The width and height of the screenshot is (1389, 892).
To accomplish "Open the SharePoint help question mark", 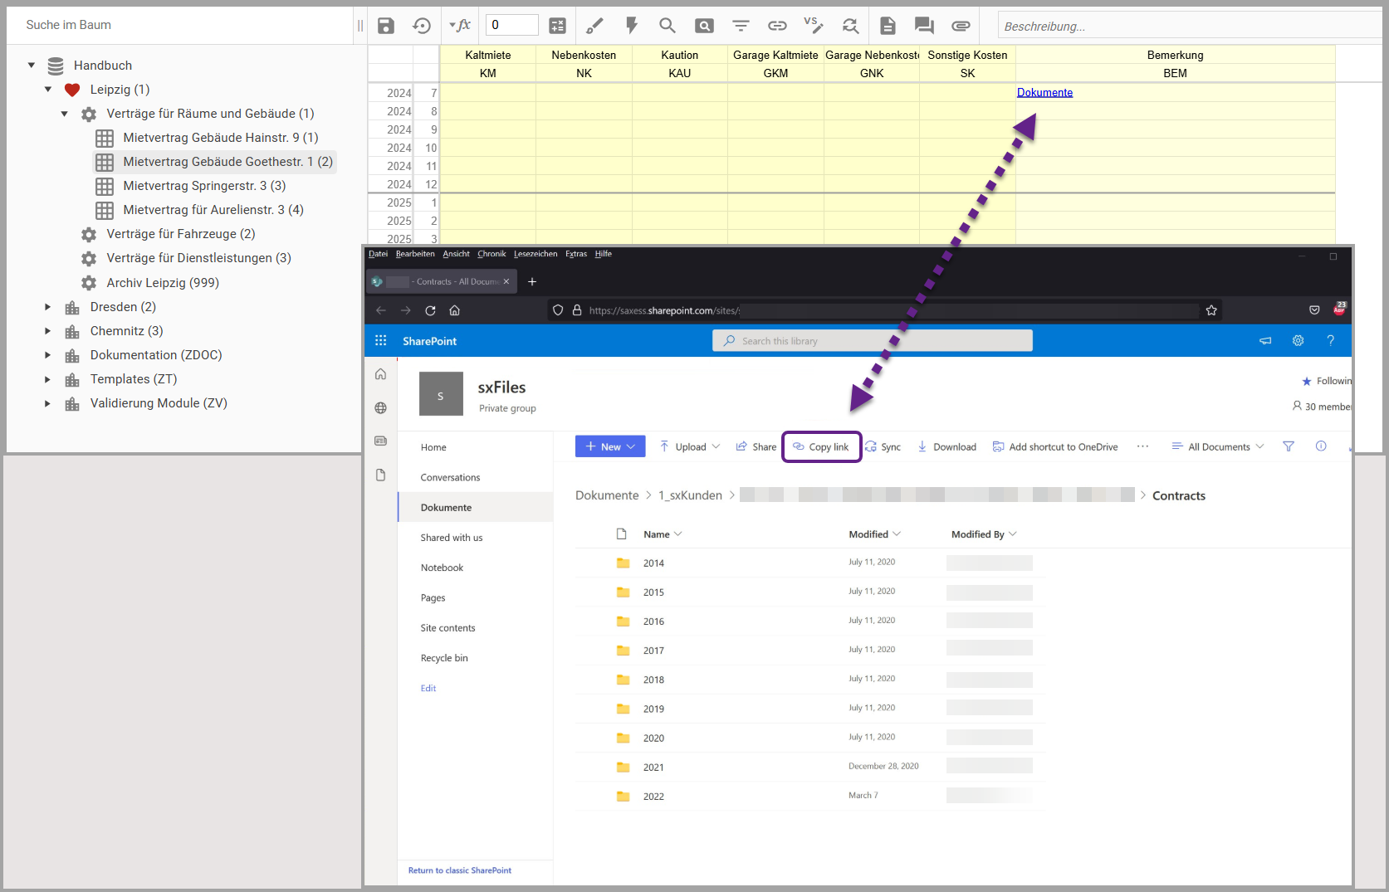I will tap(1330, 340).
